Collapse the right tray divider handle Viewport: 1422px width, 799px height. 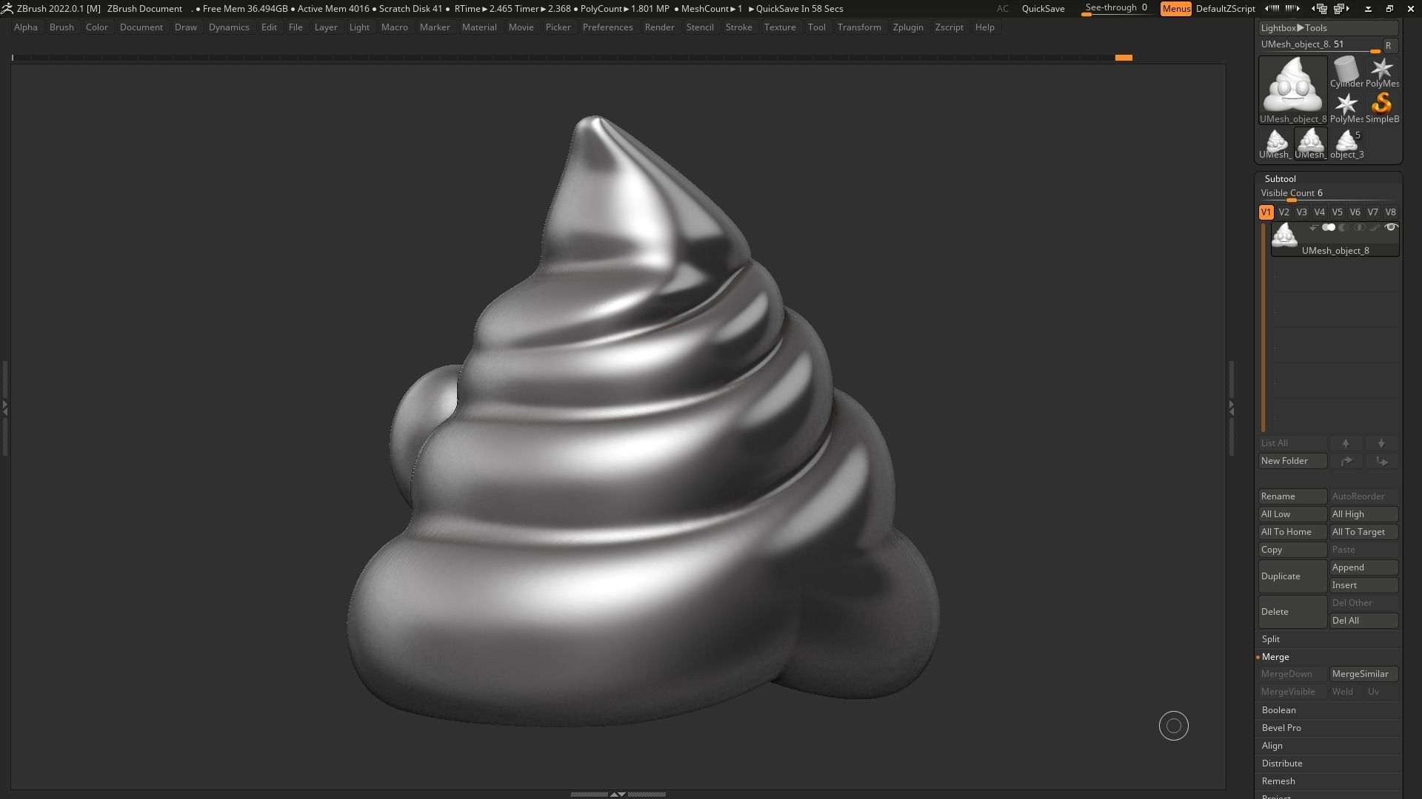pos(1232,408)
